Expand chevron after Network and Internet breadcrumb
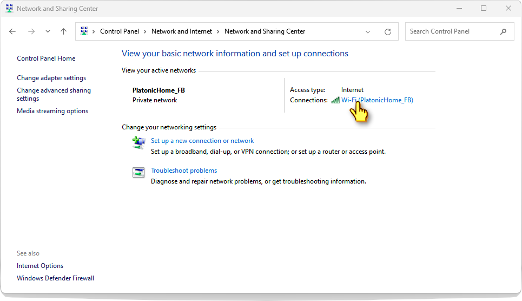The image size is (522, 301). click(218, 31)
